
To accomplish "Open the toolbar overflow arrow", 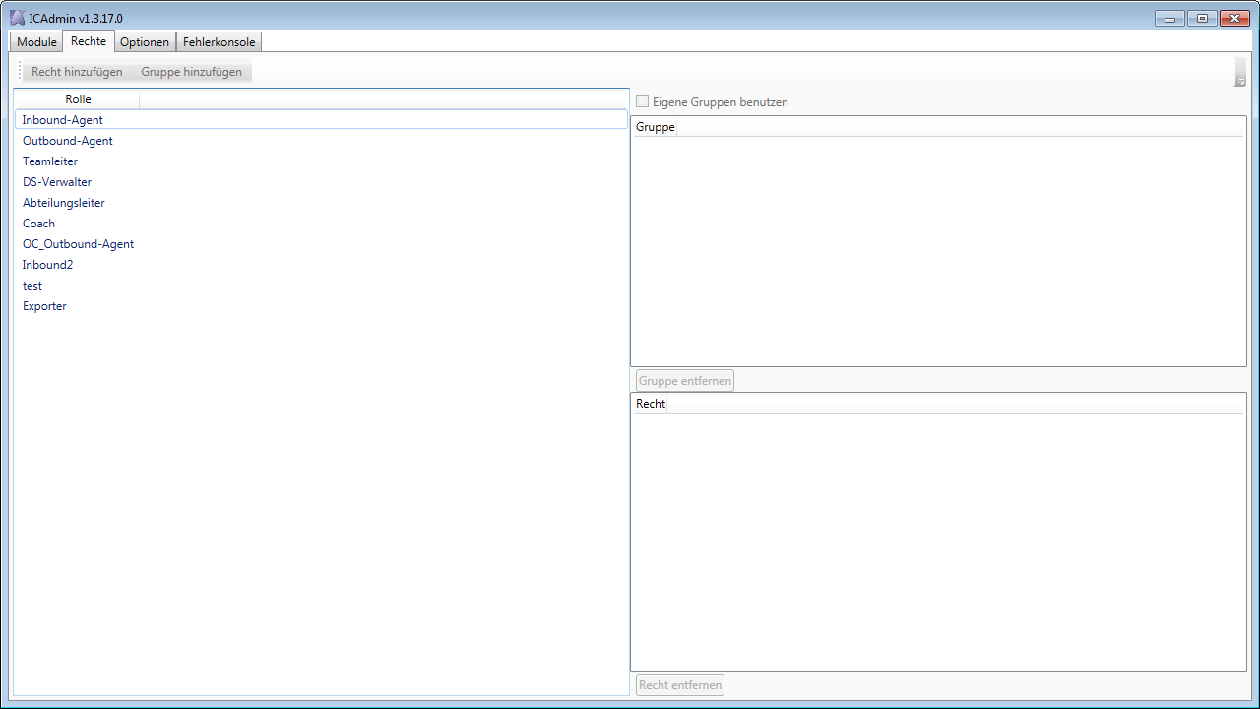I will 1240,72.
